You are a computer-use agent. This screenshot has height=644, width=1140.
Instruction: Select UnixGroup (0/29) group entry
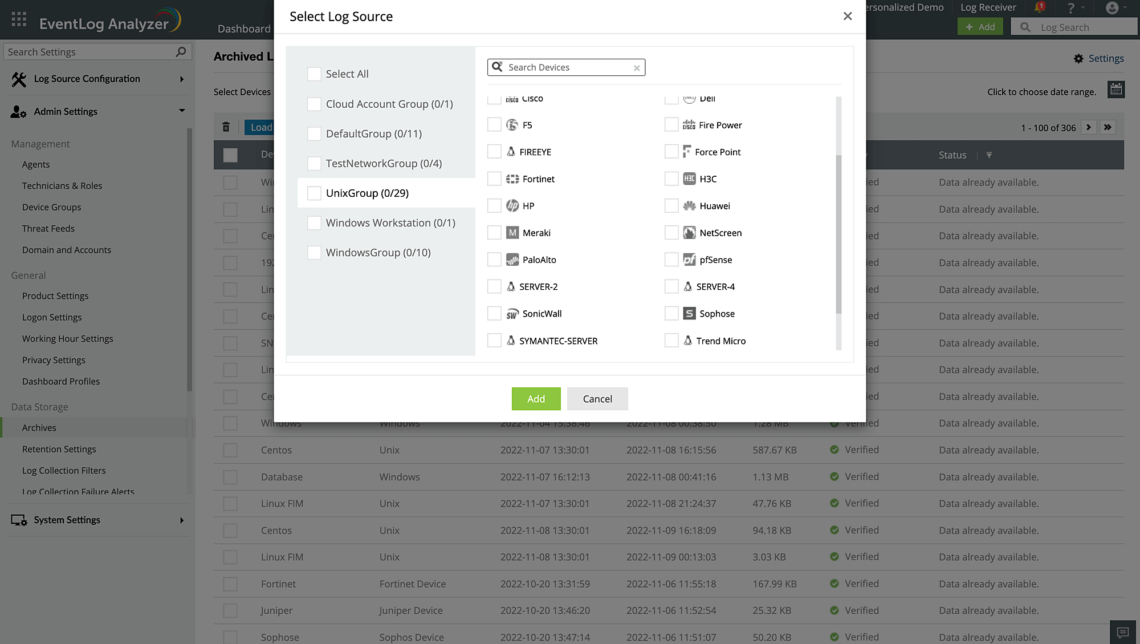coord(367,193)
